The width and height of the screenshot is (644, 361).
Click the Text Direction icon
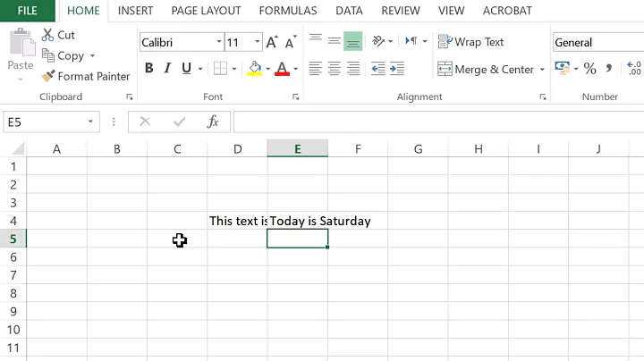point(411,41)
